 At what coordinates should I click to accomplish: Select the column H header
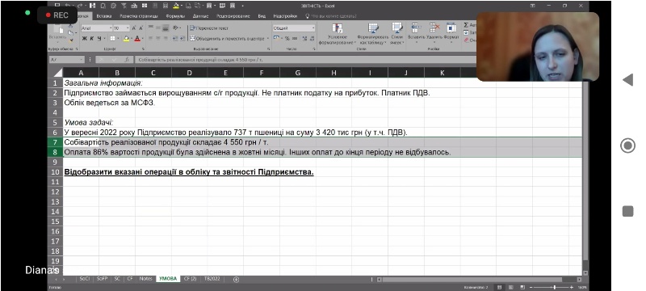333,73
